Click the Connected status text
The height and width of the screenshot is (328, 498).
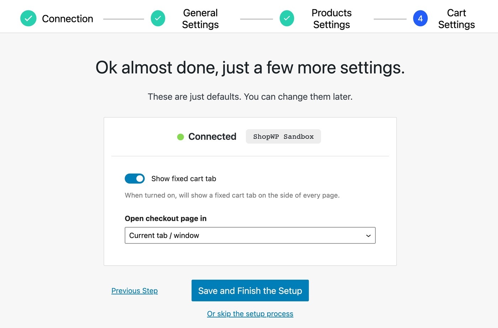(212, 137)
